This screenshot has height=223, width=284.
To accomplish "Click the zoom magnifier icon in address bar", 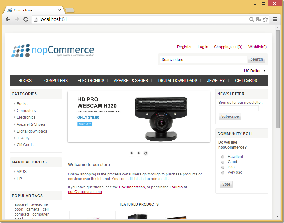I will 252,19.
